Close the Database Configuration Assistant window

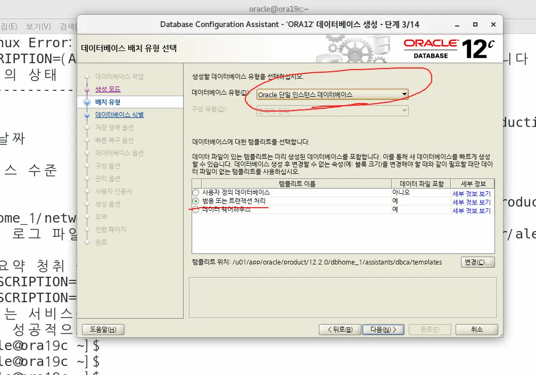coord(493,24)
